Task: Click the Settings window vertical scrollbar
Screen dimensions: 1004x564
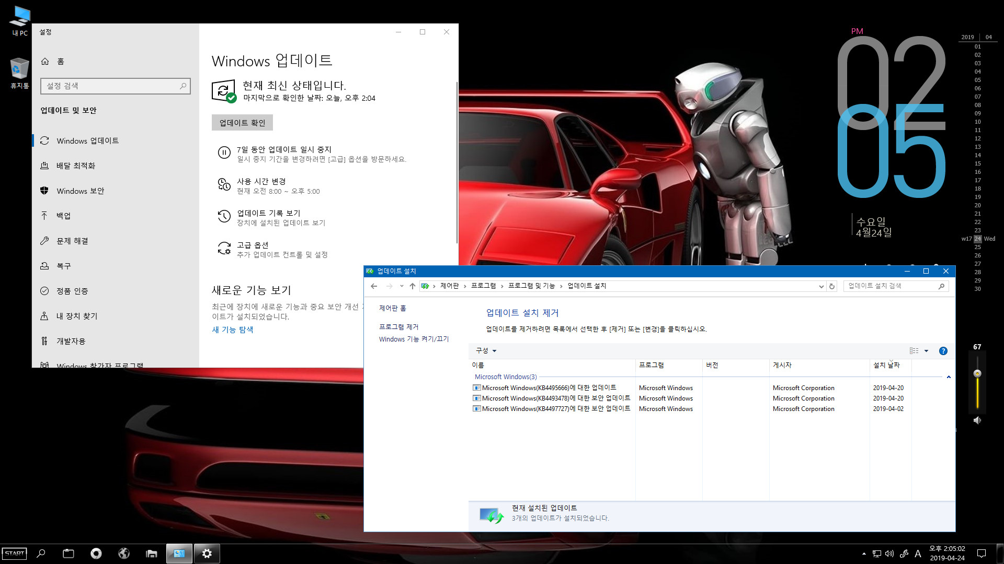Action: tap(457, 162)
